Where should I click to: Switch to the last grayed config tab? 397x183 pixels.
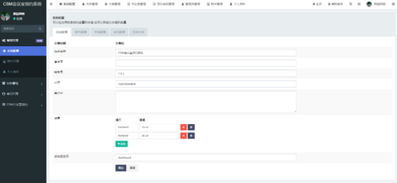pyautogui.click(x=138, y=32)
